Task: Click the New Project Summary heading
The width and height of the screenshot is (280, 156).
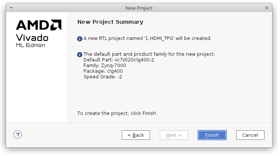Action: pyautogui.click(x=110, y=22)
